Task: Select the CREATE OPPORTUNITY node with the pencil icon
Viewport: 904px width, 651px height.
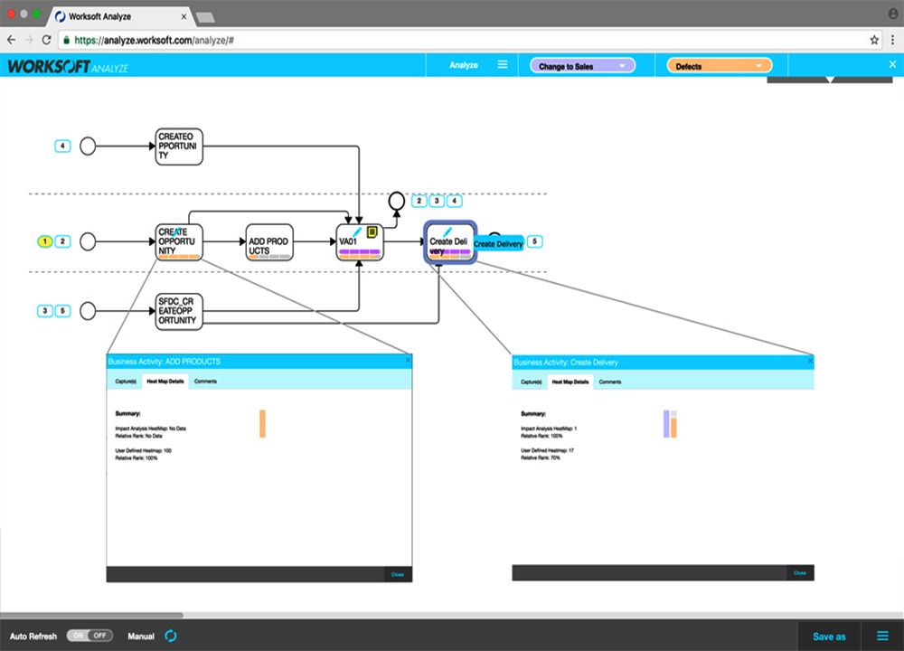Action: click(x=179, y=242)
